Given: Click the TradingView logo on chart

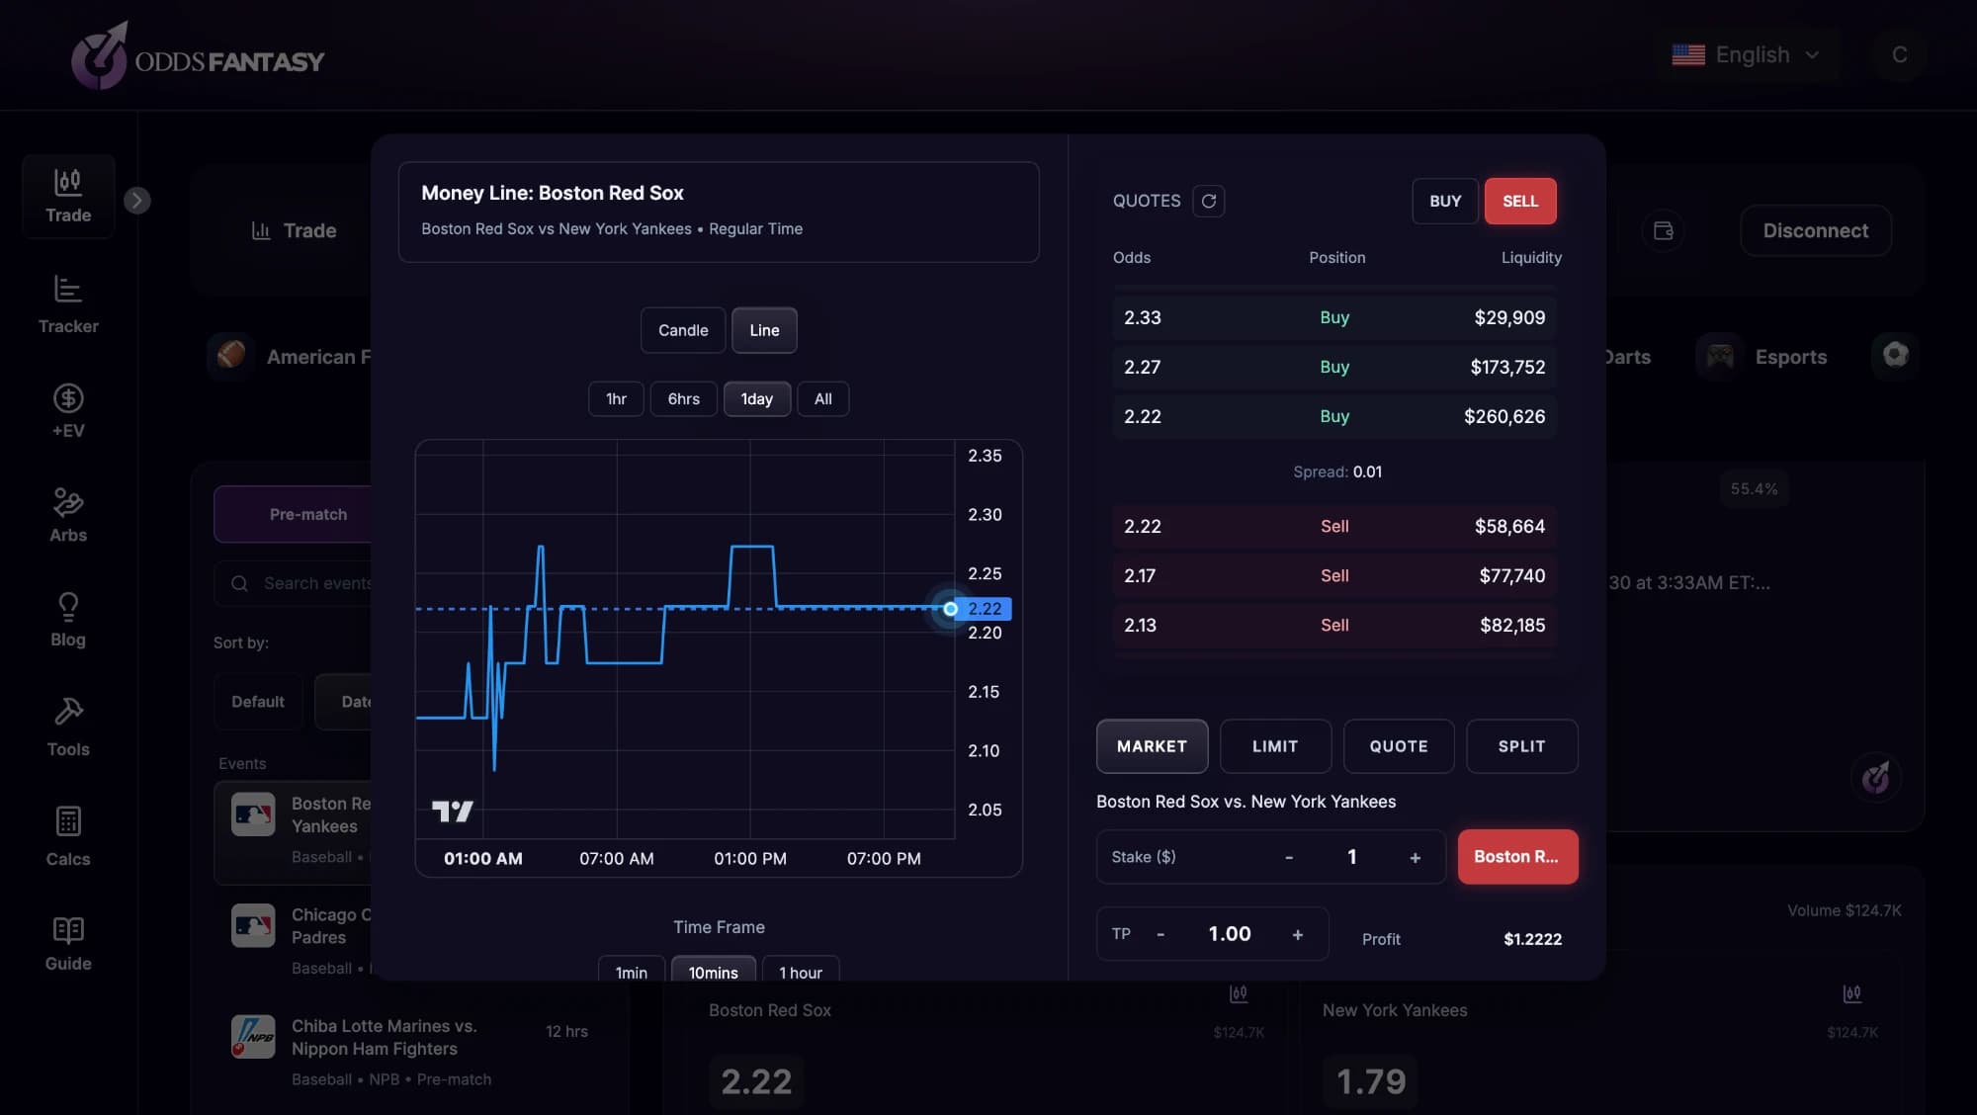Looking at the screenshot, I should (453, 812).
